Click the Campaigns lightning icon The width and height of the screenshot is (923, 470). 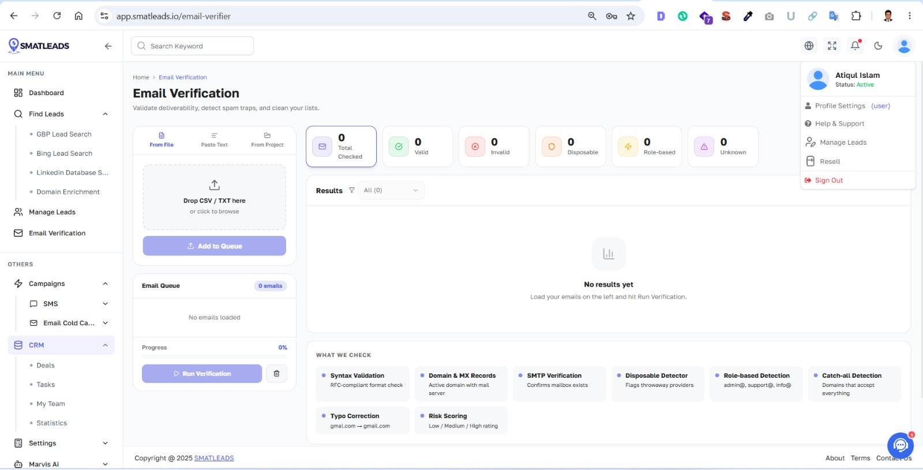tap(18, 284)
